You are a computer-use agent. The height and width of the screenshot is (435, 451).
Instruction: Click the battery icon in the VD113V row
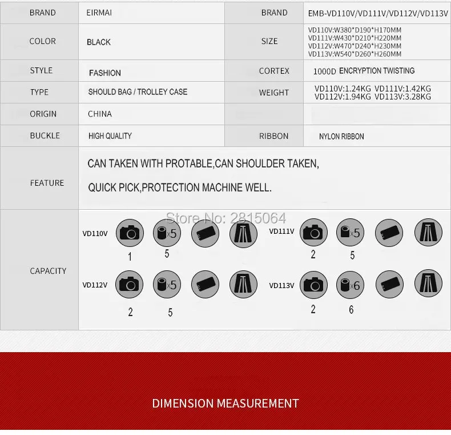click(389, 284)
